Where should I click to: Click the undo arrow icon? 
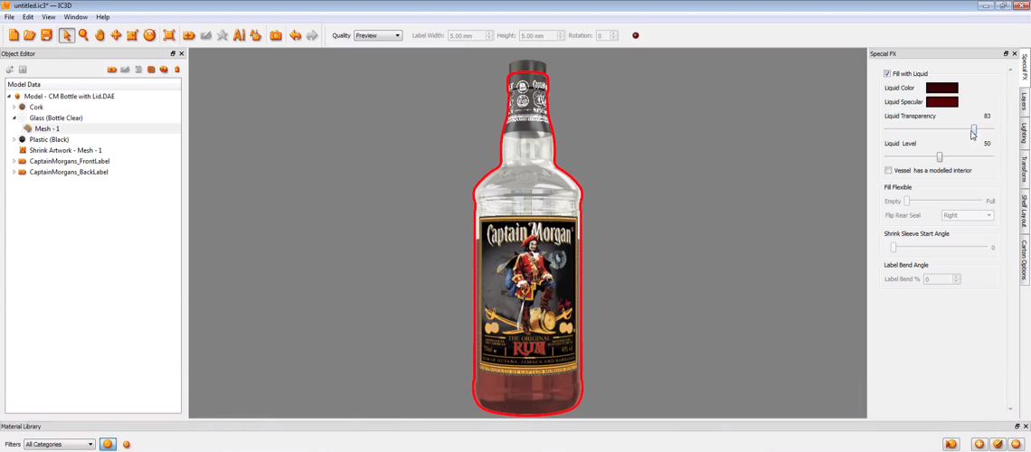point(295,35)
